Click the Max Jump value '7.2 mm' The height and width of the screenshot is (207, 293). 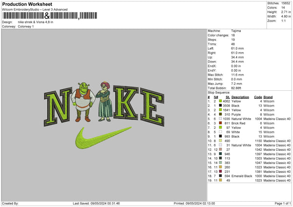(236, 83)
